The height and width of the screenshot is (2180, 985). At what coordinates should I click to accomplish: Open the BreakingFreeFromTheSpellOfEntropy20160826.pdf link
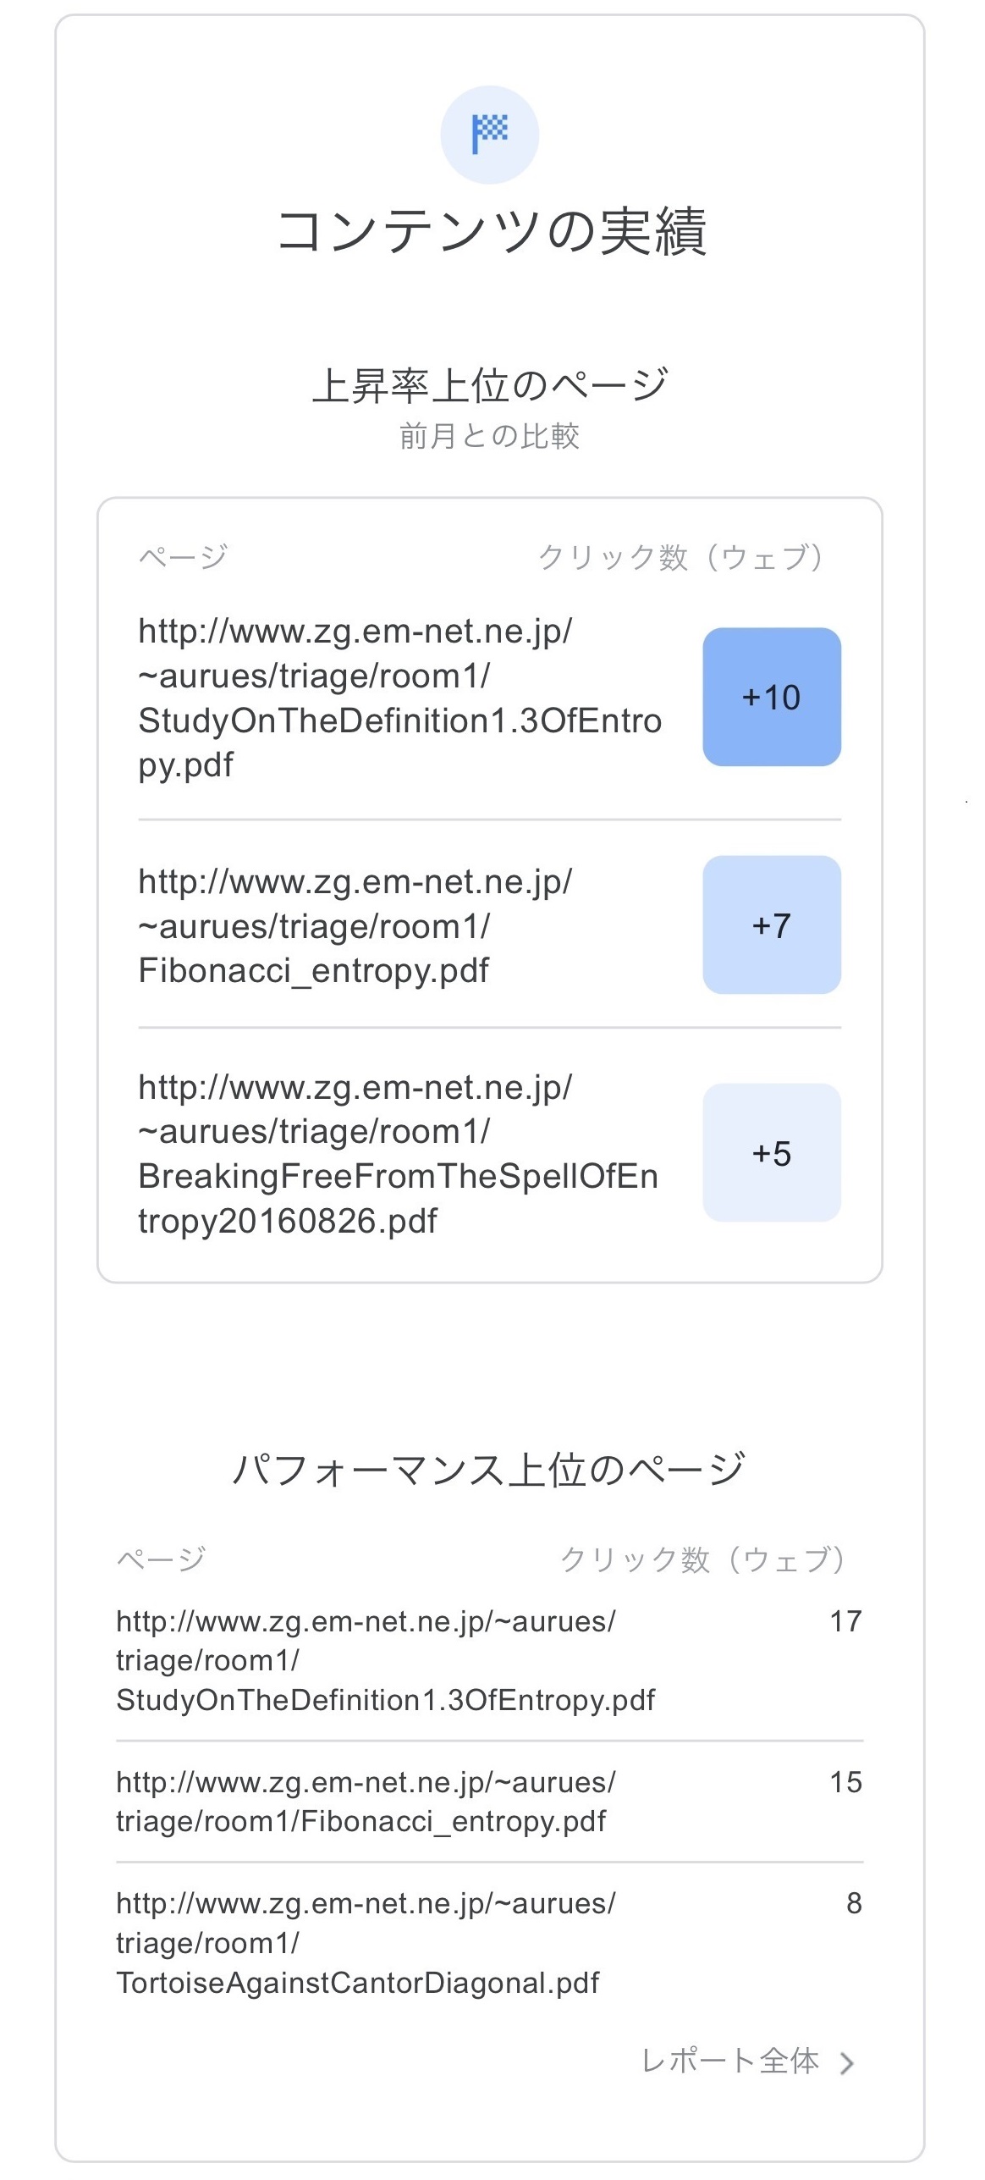click(398, 1154)
